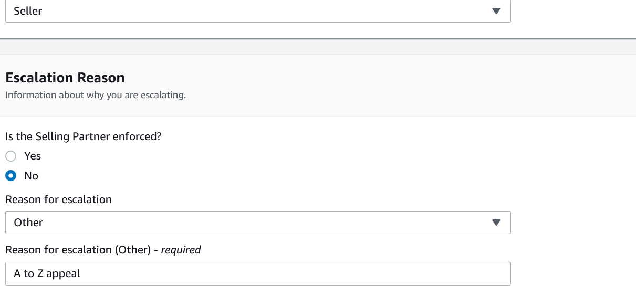Viewport: 636px width, 296px height.
Task: Click the arrow icon on the Other dropdown
Action: [x=496, y=223]
